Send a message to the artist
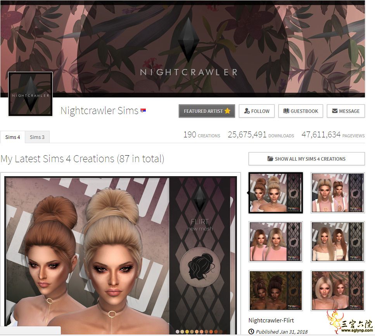This screenshot has height=336, width=375. pyautogui.click(x=346, y=111)
